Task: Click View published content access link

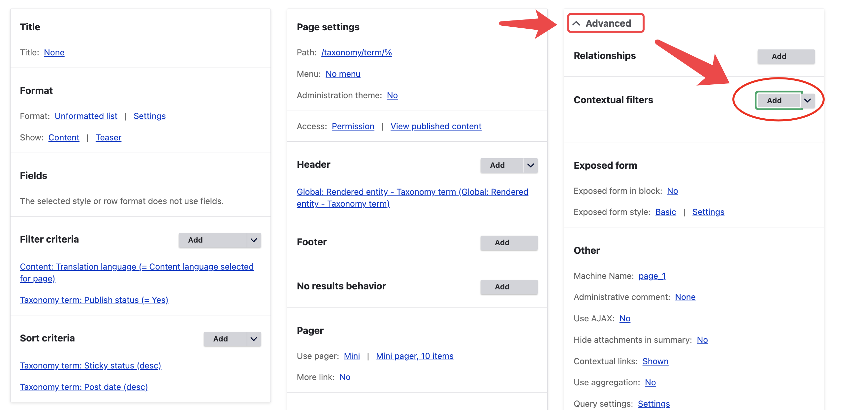Action: pos(435,126)
